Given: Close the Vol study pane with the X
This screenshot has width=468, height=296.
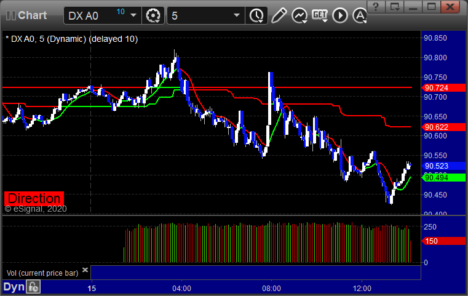Looking at the screenshot, I should (85, 270).
